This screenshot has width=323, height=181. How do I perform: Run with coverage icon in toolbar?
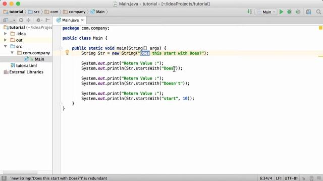click(x=298, y=12)
